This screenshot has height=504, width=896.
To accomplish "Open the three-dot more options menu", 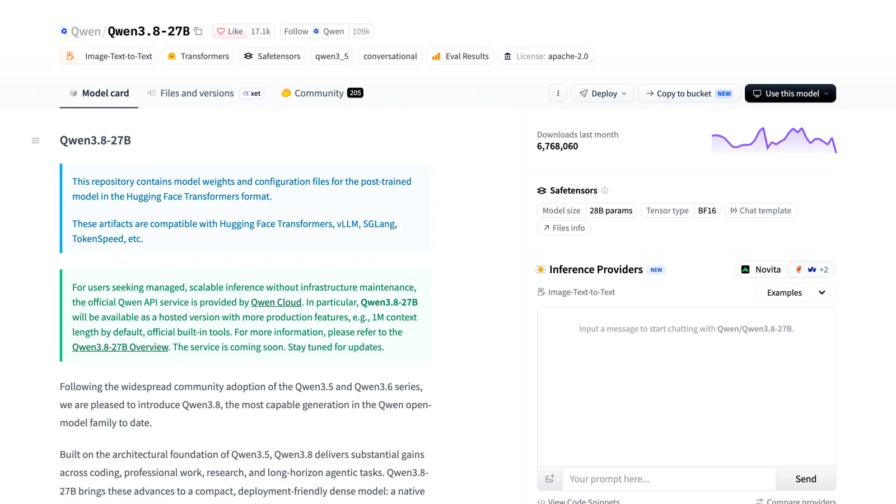I will pyautogui.click(x=558, y=94).
